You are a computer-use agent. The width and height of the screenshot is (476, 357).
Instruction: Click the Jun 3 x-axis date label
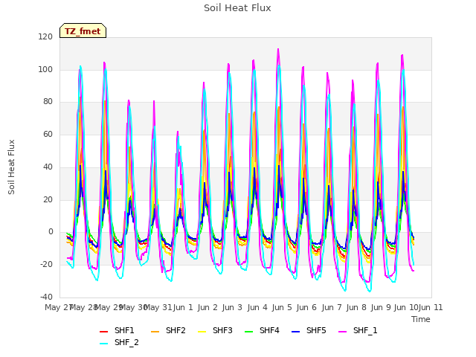coord(232,307)
